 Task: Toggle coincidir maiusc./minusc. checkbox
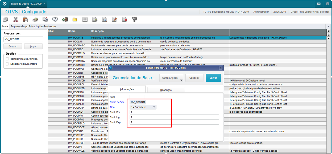(7, 59)
